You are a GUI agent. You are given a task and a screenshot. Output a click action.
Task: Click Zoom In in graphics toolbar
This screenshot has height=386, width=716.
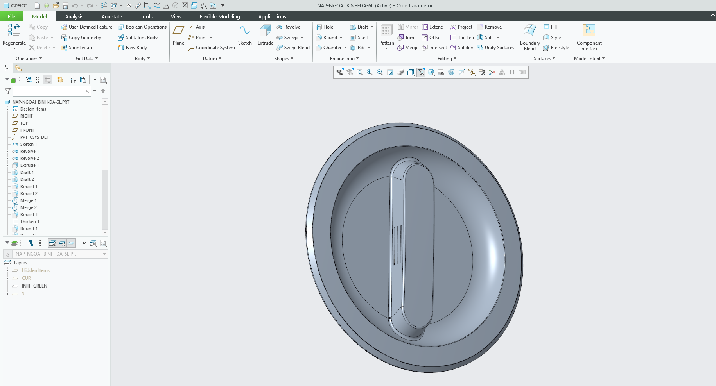coord(370,72)
